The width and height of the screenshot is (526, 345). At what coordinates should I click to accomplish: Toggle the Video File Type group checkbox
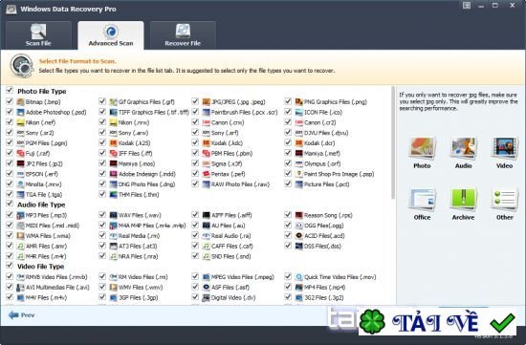coord(10,266)
